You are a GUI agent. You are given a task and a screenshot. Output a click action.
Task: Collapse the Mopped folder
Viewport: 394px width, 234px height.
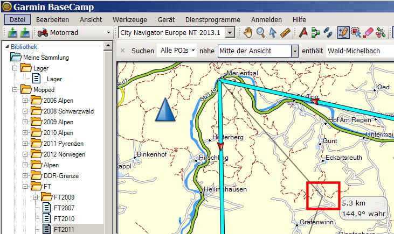15,90
